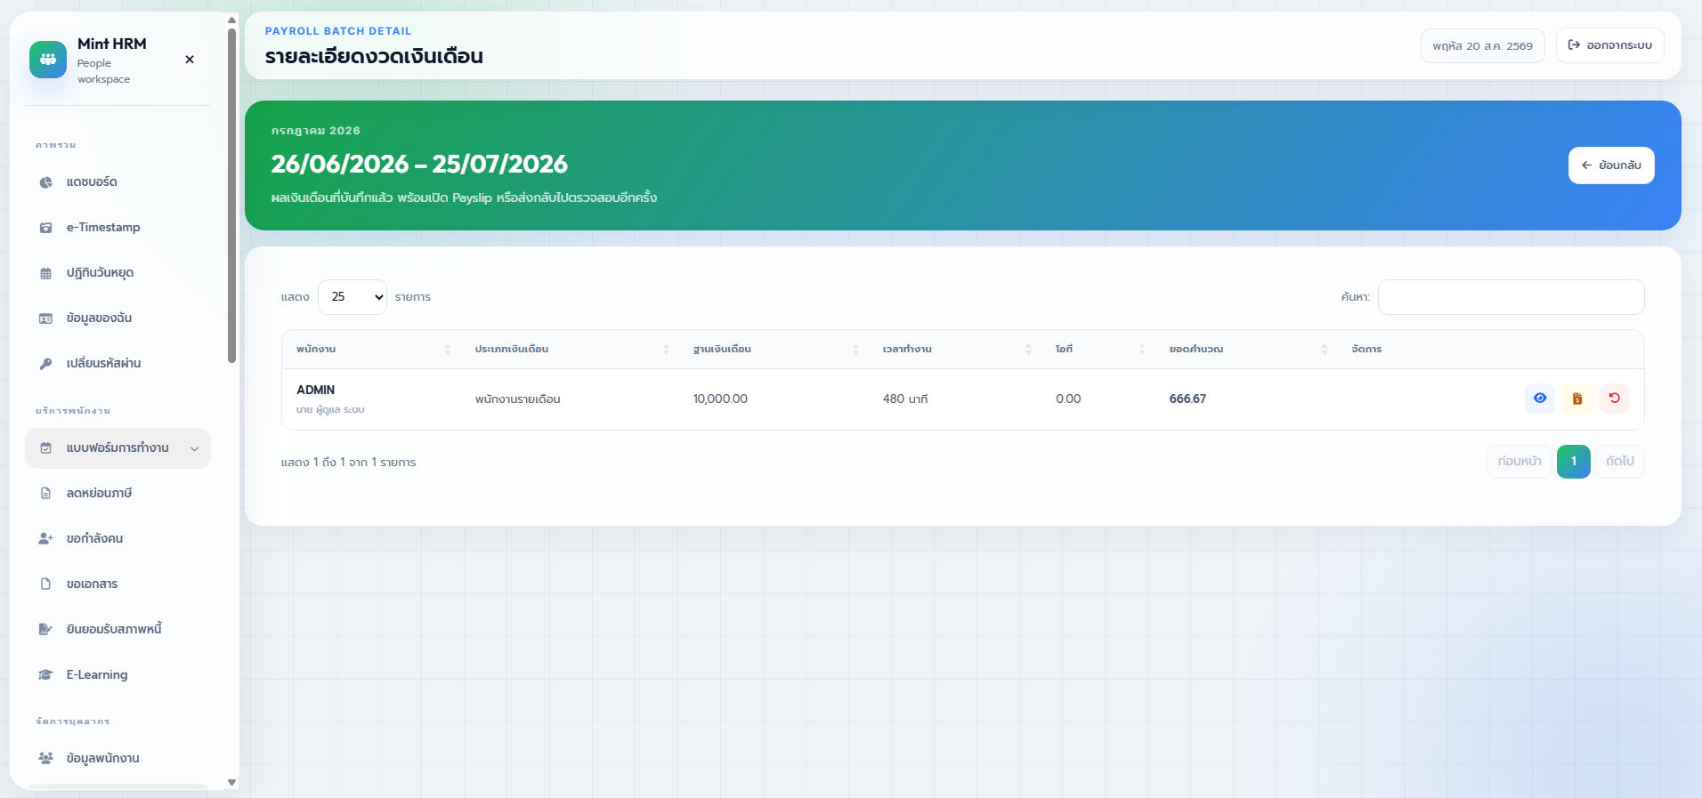The image size is (1702, 798).
Task: Click the calendar-check icon of แบบฟอร์มการทำงาน
Action: click(45, 448)
